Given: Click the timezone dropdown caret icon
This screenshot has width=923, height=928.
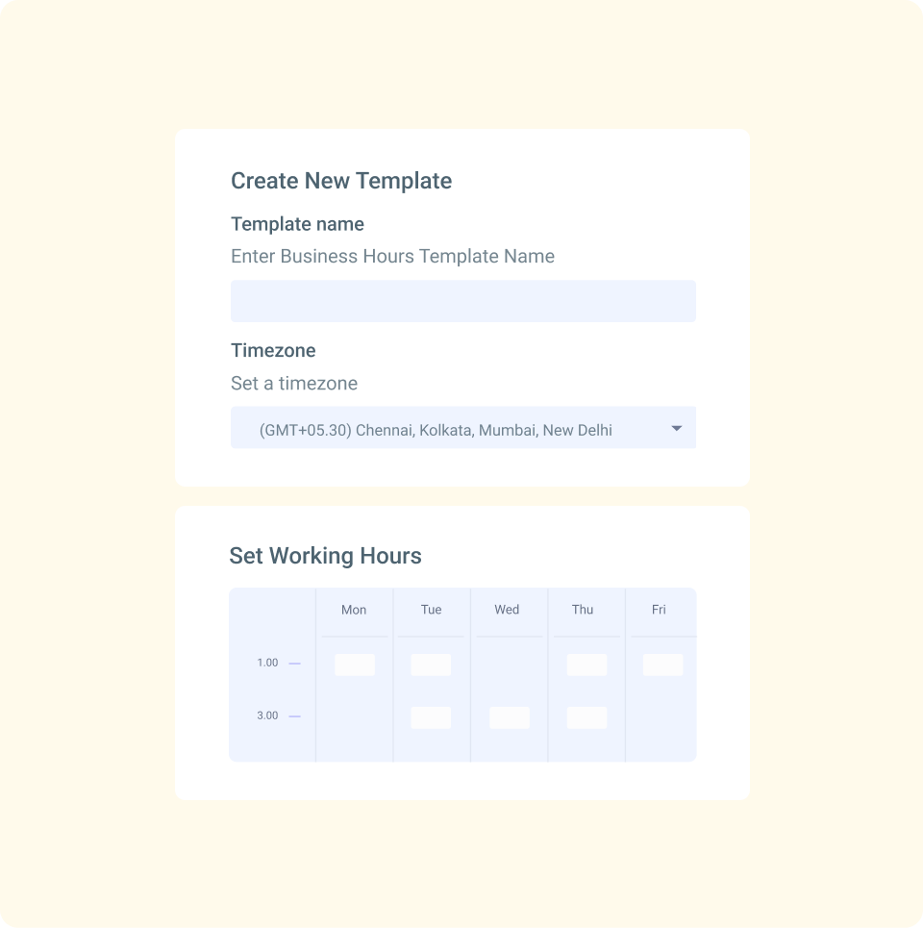Looking at the screenshot, I should pyautogui.click(x=676, y=428).
